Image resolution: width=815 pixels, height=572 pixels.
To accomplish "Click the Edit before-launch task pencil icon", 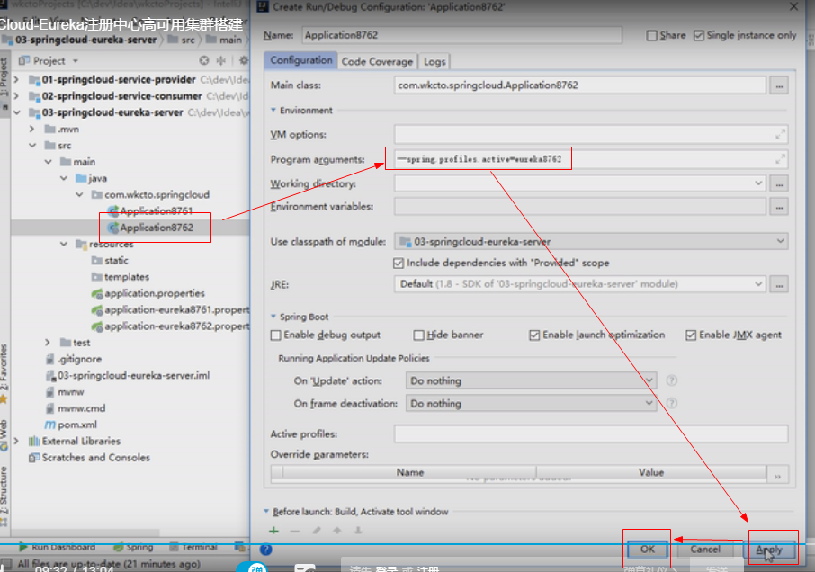I will 316,531.
